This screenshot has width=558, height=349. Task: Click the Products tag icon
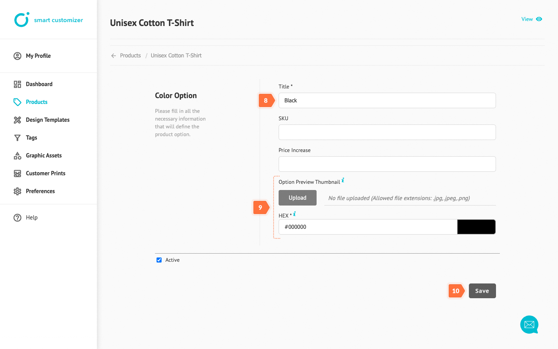click(17, 102)
